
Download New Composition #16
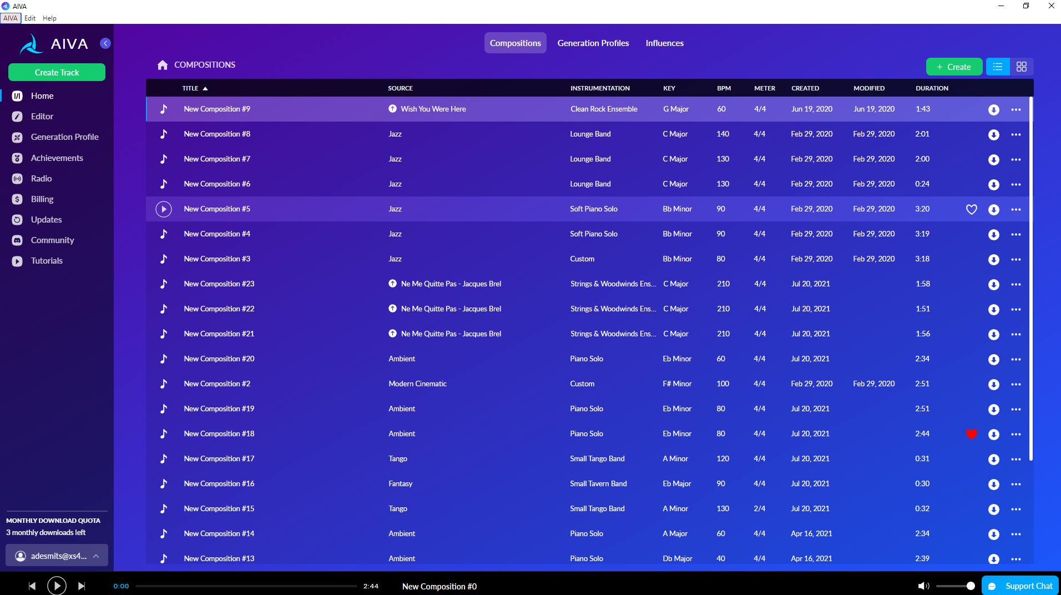[x=994, y=485]
